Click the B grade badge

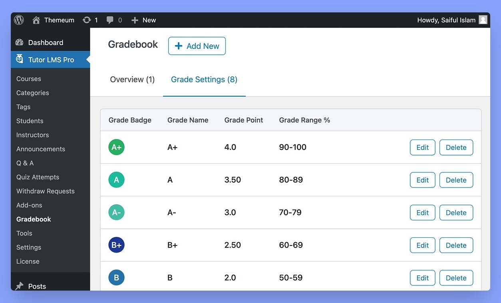(116, 278)
